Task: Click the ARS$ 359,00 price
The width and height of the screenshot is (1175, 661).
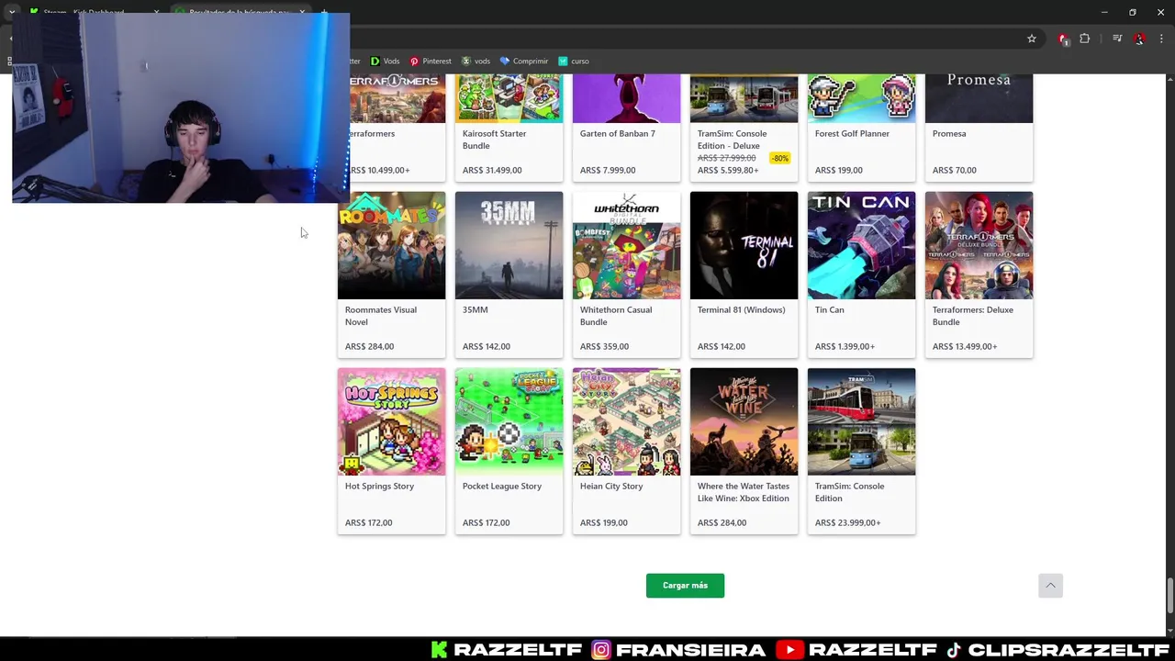Action: pos(604,346)
